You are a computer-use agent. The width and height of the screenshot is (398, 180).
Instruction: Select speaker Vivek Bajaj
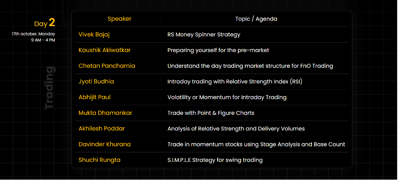(94, 35)
